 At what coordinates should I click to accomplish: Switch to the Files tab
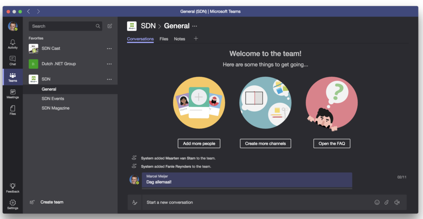[x=164, y=39]
